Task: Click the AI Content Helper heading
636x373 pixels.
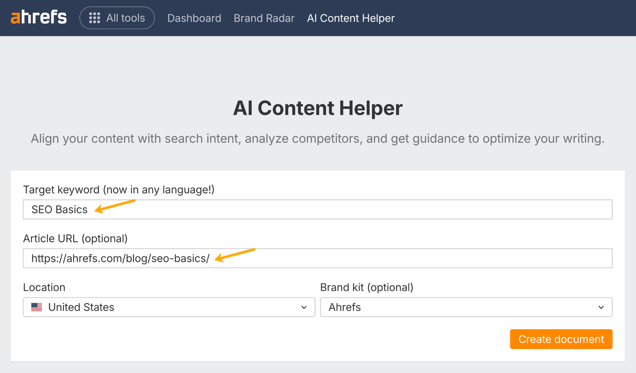Action: (318, 108)
